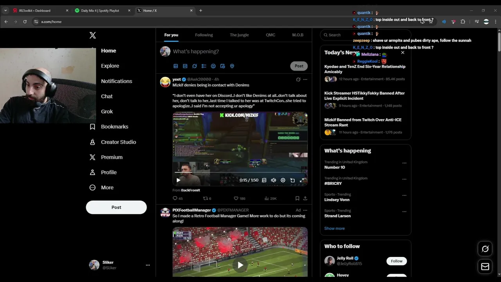
Task: Open Premium in the sidebar
Action: click(106, 157)
